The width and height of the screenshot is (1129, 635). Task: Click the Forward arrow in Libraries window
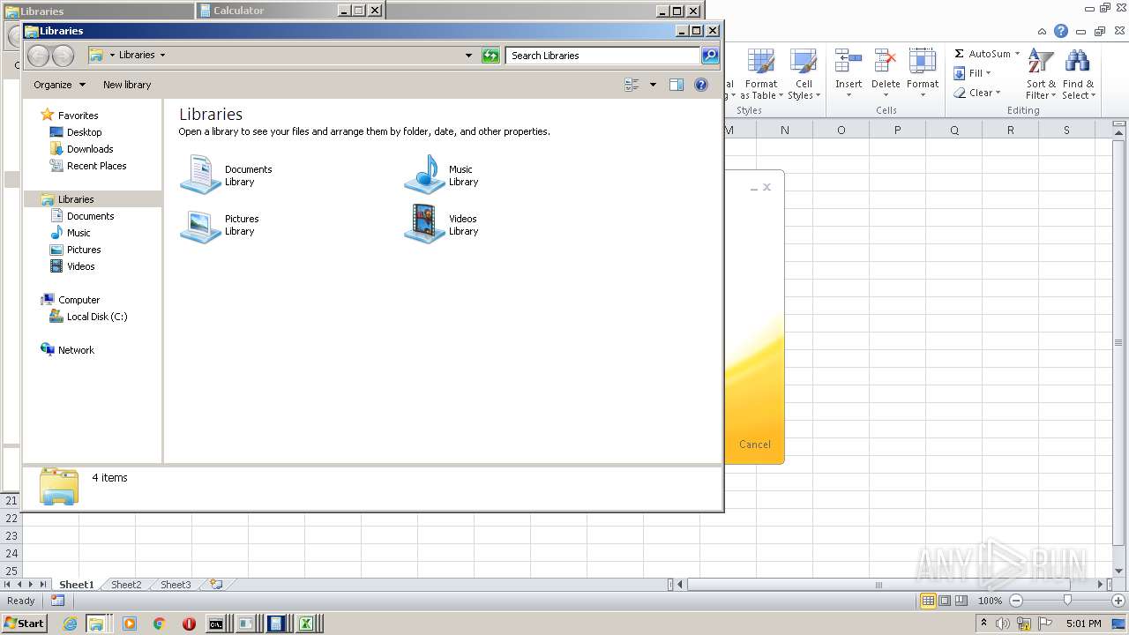click(x=63, y=56)
